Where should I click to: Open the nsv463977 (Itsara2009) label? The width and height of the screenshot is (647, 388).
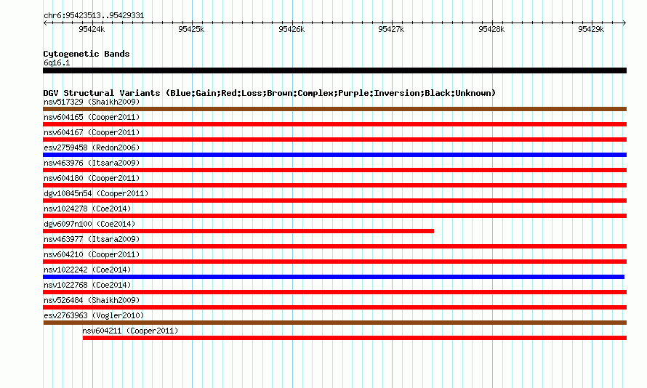pos(92,239)
